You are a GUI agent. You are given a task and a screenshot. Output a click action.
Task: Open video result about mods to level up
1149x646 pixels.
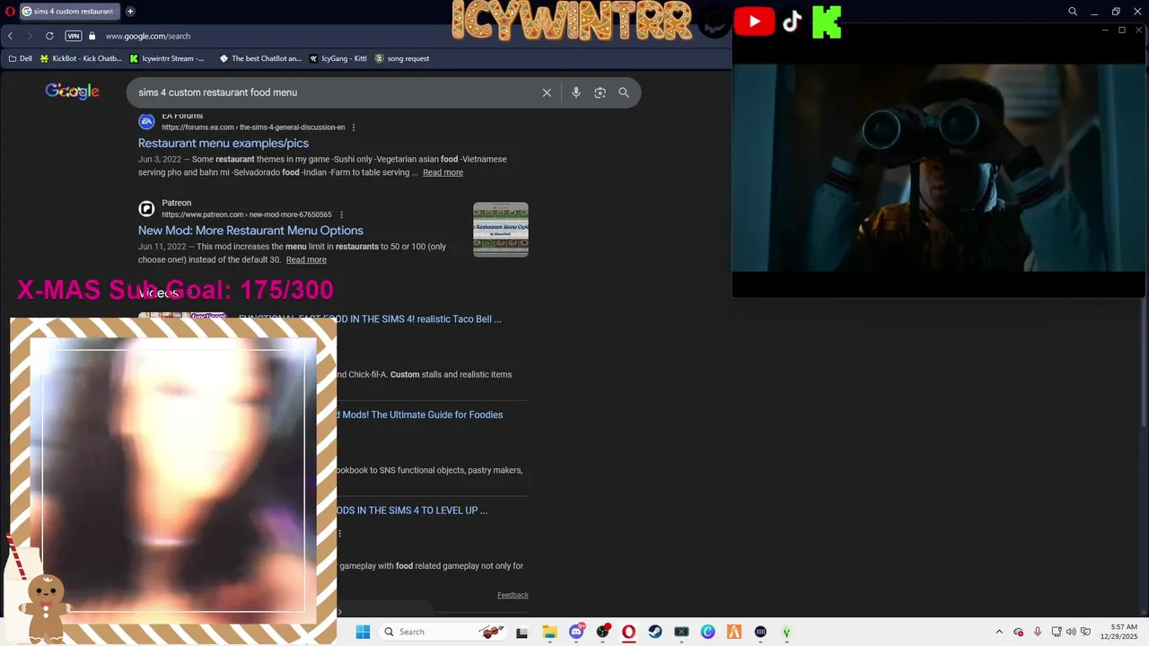click(412, 511)
